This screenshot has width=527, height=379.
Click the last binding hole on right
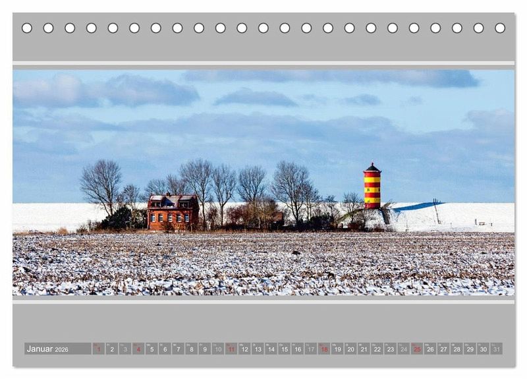pos(500,28)
